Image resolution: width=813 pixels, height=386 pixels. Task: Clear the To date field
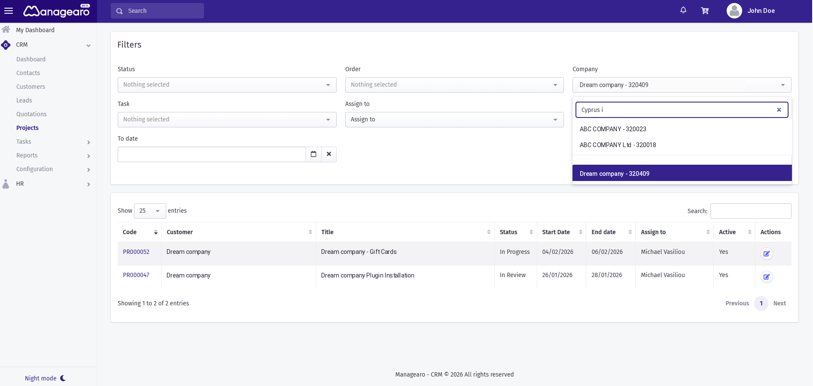(x=329, y=154)
